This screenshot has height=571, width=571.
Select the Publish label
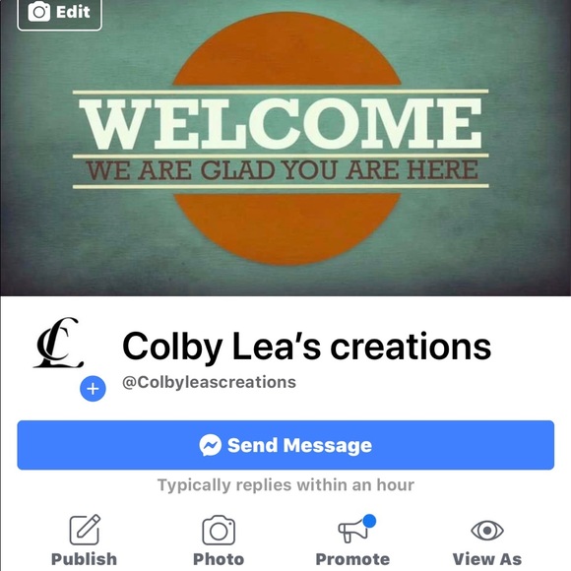pyautogui.click(x=84, y=559)
